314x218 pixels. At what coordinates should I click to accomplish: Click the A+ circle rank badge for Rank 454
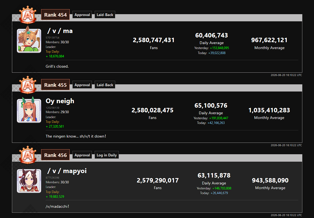coord(28,15)
